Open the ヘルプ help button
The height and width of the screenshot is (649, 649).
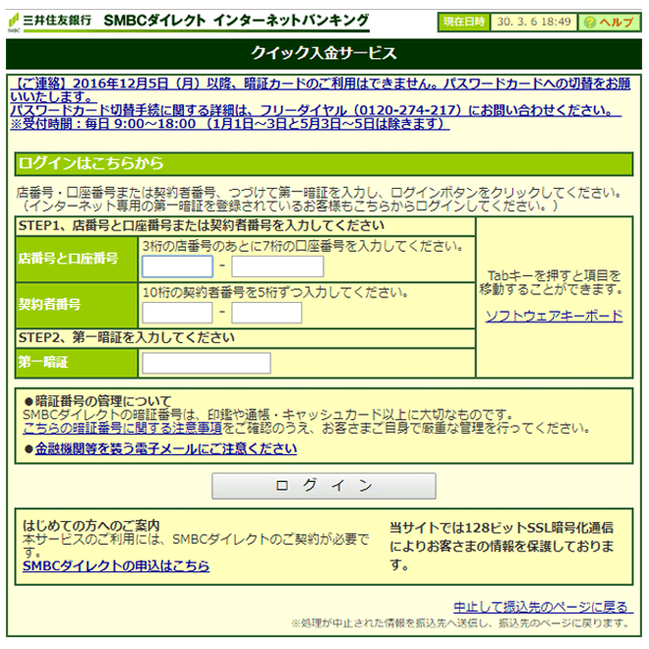coord(610,22)
